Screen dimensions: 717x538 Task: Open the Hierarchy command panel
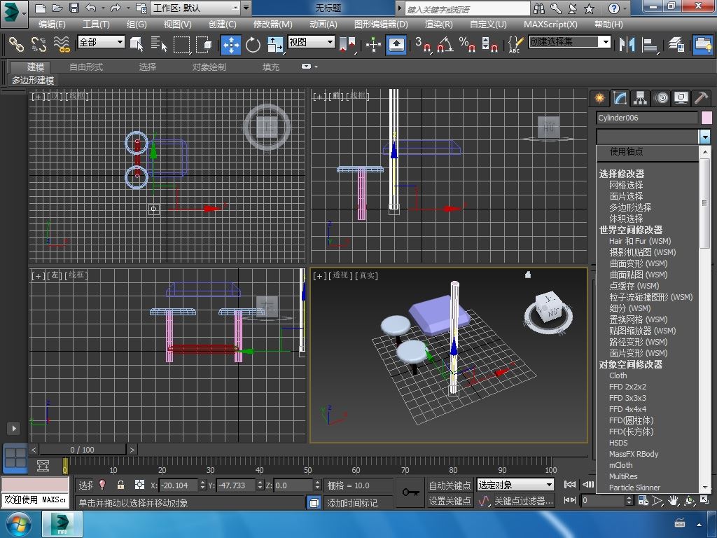tap(641, 98)
